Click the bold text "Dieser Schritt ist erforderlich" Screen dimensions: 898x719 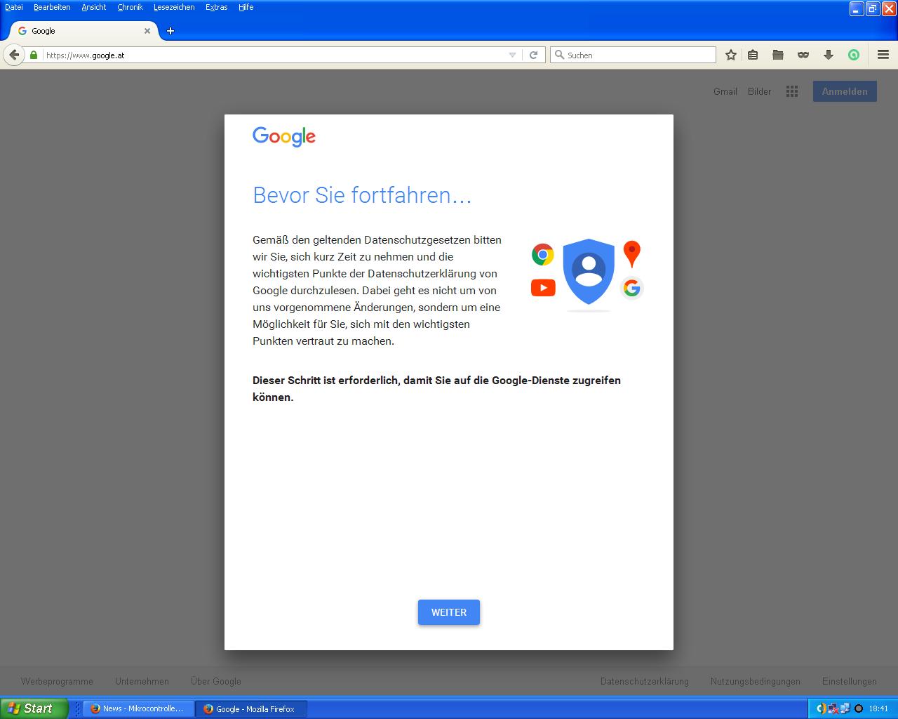click(326, 381)
